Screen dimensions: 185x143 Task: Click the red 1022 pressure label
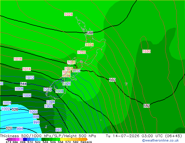tap(81, 52)
